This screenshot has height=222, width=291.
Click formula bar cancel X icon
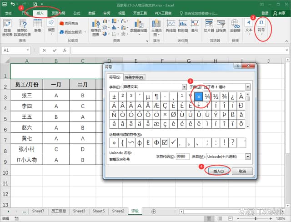tap(44, 50)
